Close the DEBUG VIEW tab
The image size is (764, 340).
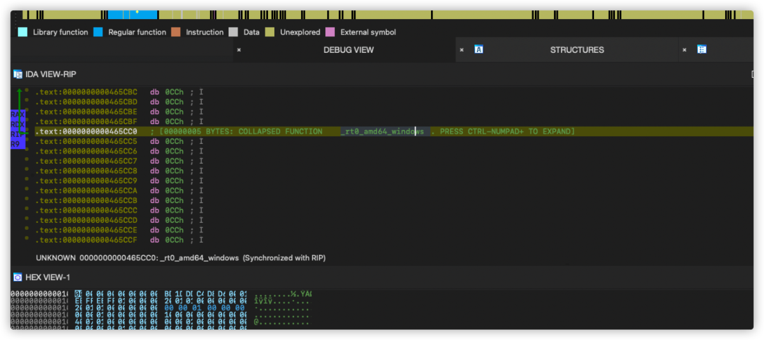pos(239,50)
